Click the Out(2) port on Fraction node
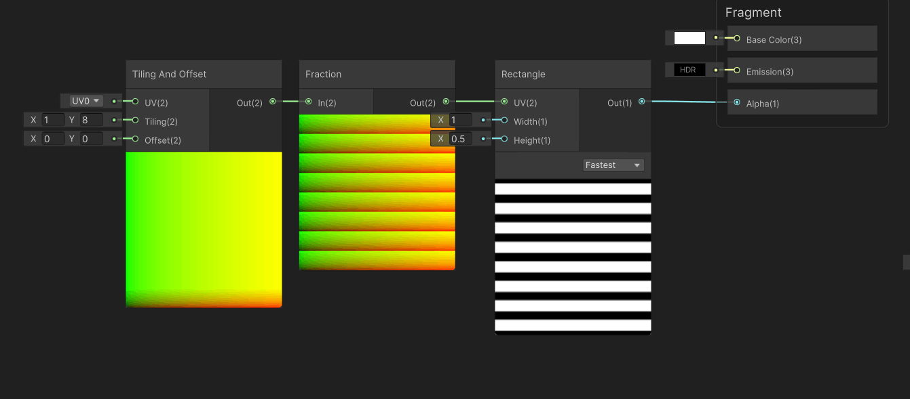The image size is (910, 399). (446, 102)
